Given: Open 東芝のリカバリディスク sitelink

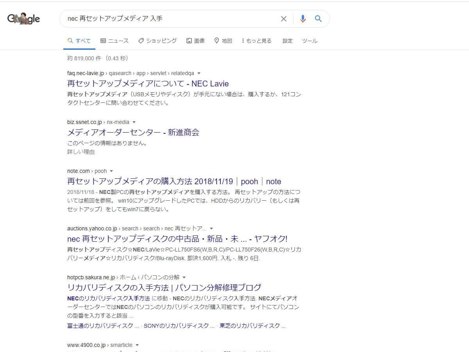Looking at the screenshot, I should (252, 325).
